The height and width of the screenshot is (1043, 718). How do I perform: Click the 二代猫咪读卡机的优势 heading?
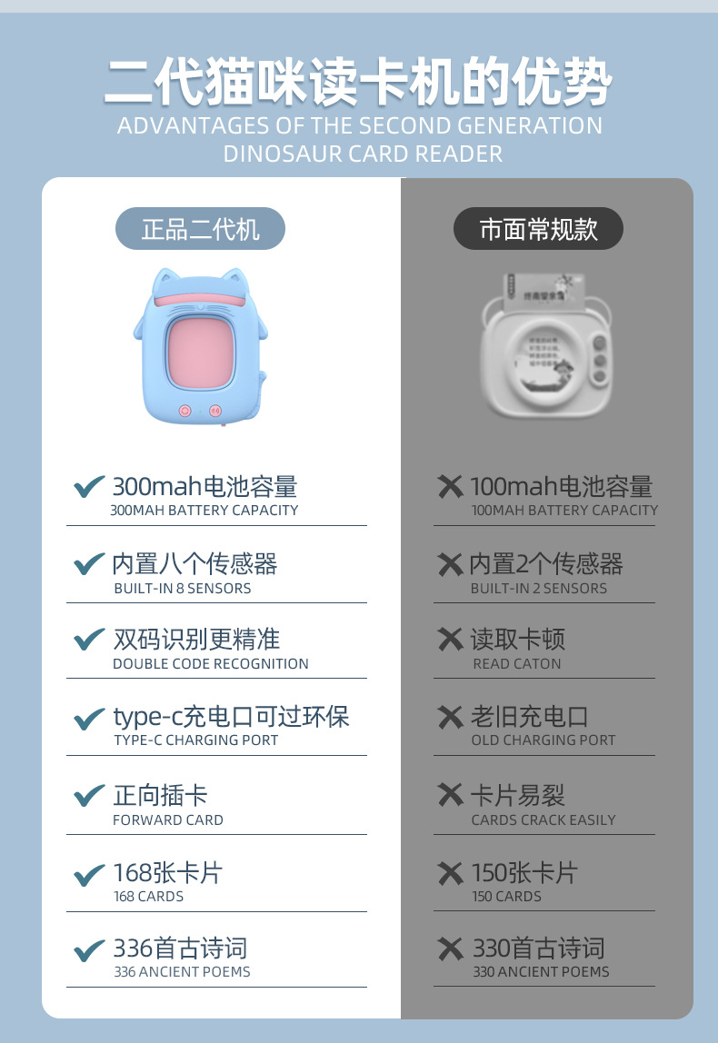358,83
